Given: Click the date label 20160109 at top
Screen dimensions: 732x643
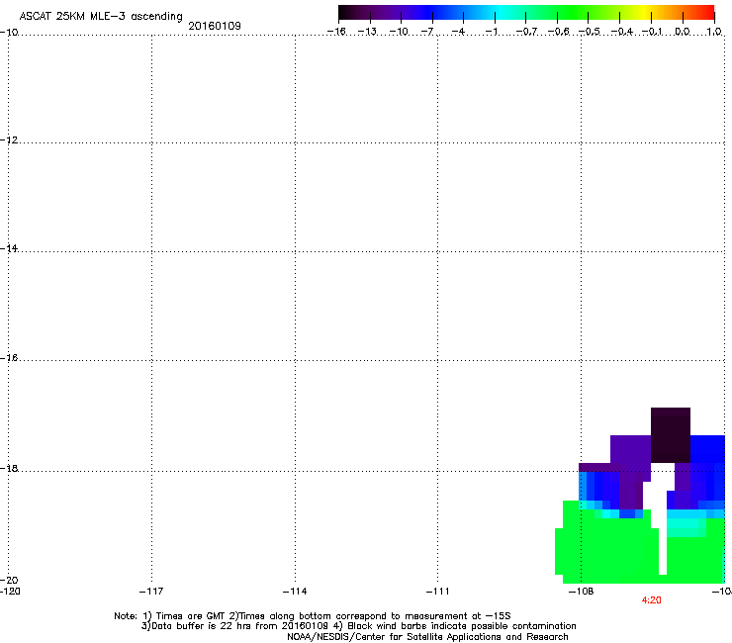Looking at the screenshot, I should pyautogui.click(x=215, y=26).
